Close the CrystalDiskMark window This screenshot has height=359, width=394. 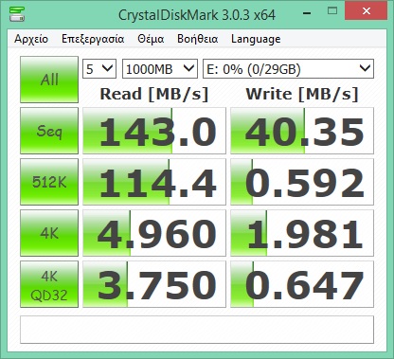[367, 11]
